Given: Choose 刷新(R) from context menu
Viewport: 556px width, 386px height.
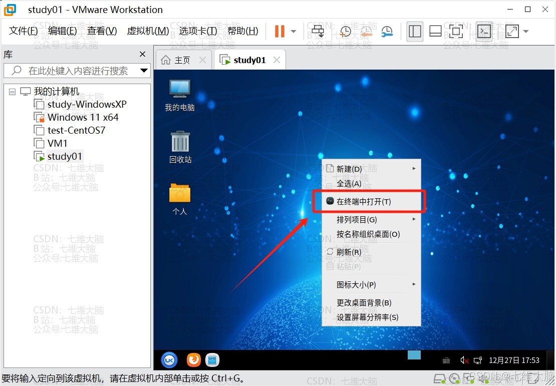Looking at the screenshot, I should (x=371, y=252).
